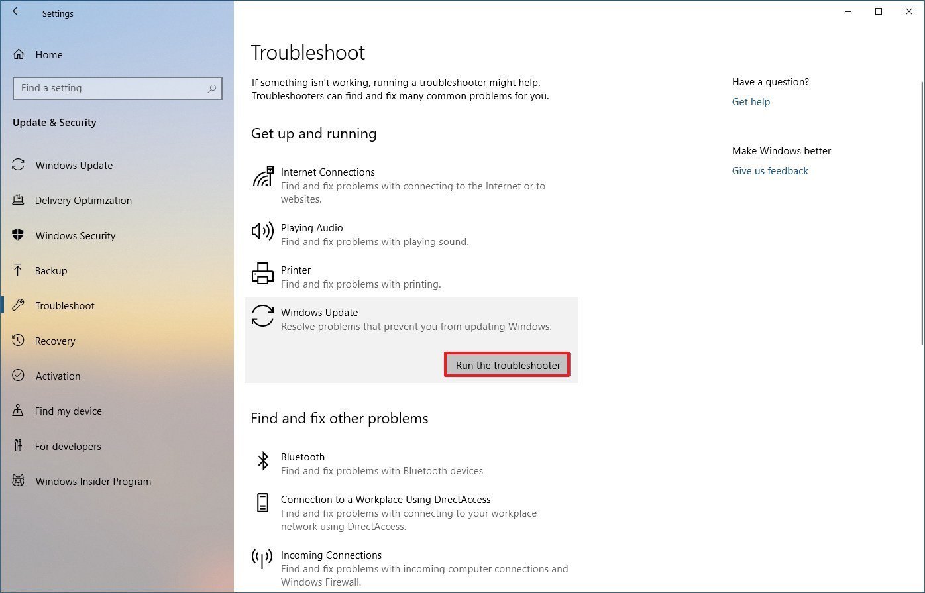Click the For developers tools icon
This screenshot has width=925, height=593.
point(19,446)
